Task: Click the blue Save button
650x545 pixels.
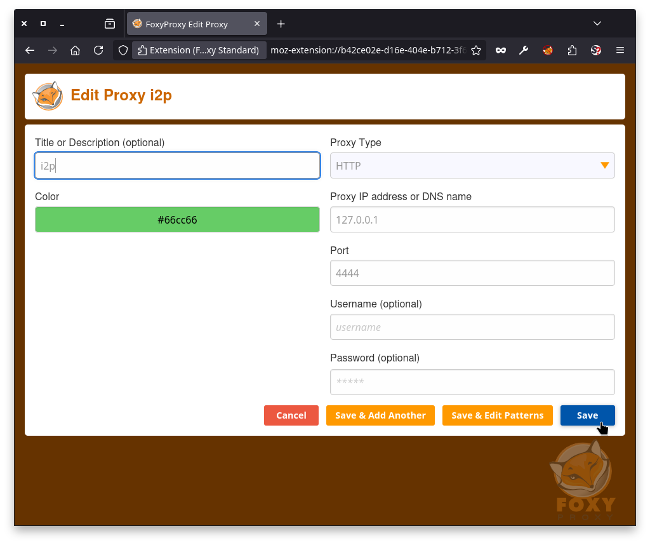Action: 587,415
